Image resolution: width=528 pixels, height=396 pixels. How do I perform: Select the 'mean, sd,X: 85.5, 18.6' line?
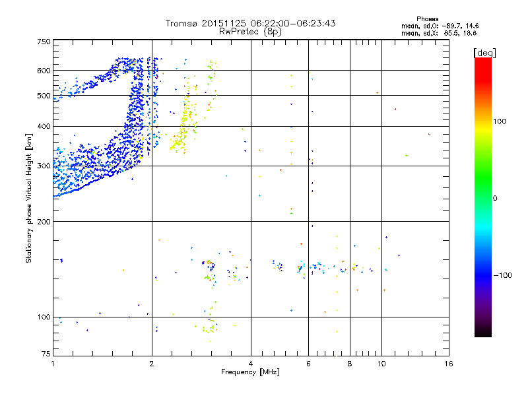(x=439, y=33)
